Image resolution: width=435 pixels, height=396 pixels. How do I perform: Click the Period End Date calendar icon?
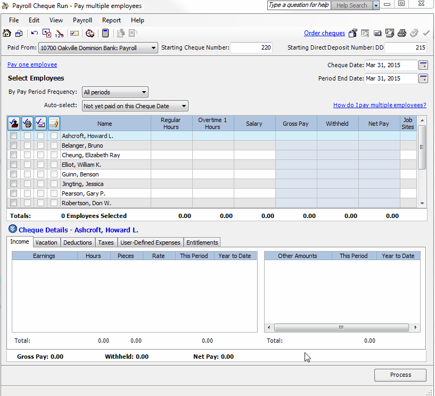click(423, 78)
